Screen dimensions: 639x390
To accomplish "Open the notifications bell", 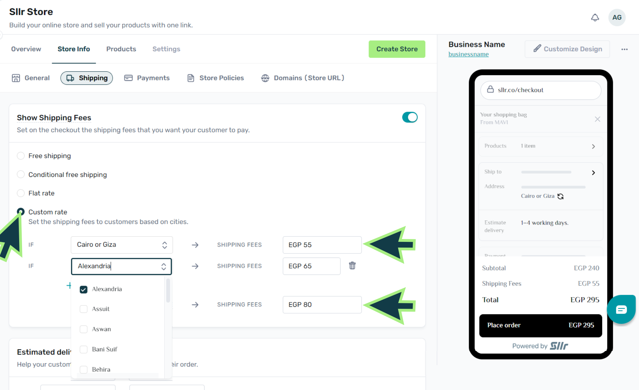I will 595,18.
